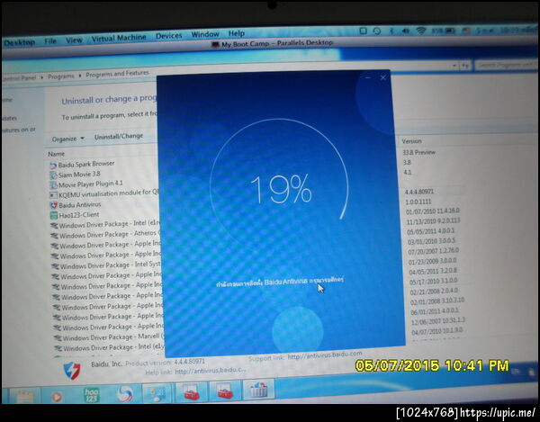
Task: Click the KQEMU virtualisation module icon
Action: [x=53, y=195]
